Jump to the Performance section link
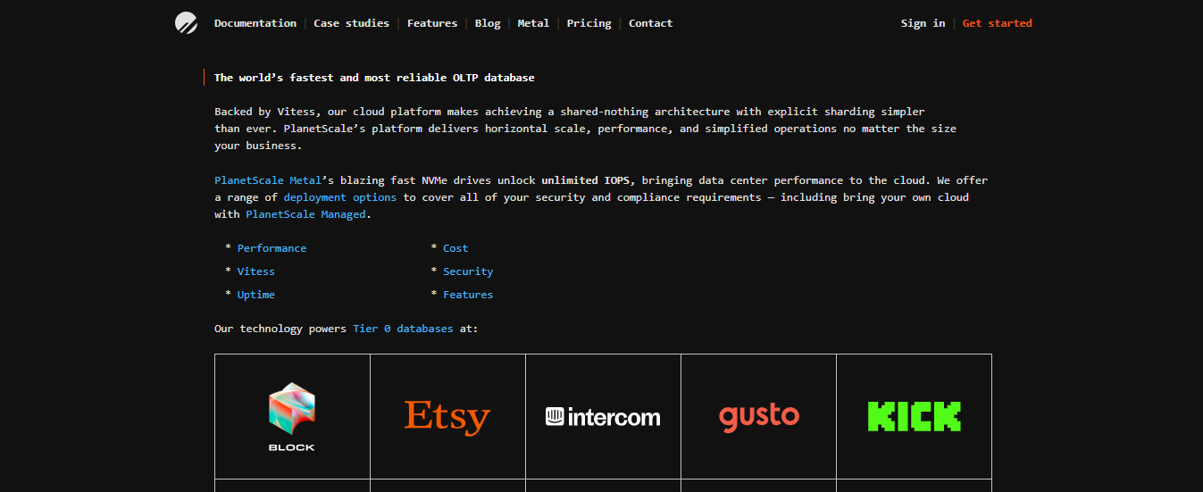Viewport: 1203px width, 492px height. pos(272,248)
